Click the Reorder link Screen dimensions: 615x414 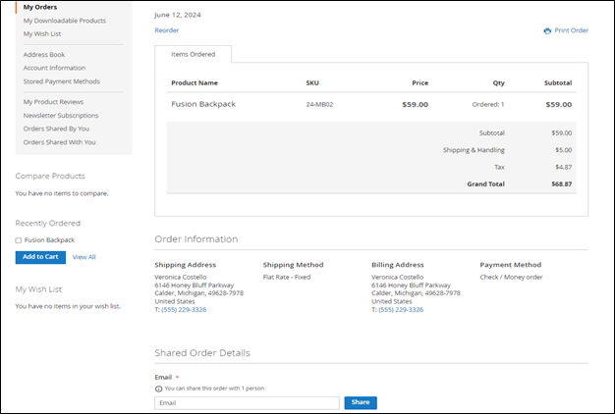tap(167, 30)
